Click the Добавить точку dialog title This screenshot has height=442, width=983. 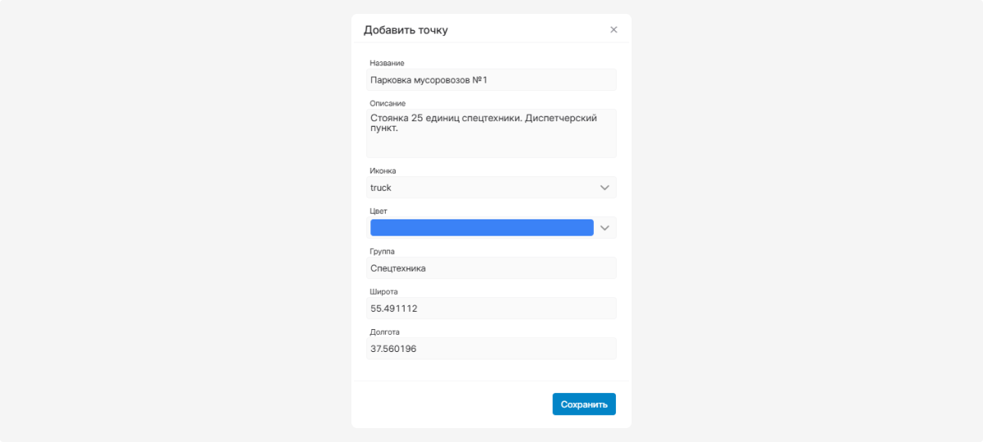405,30
